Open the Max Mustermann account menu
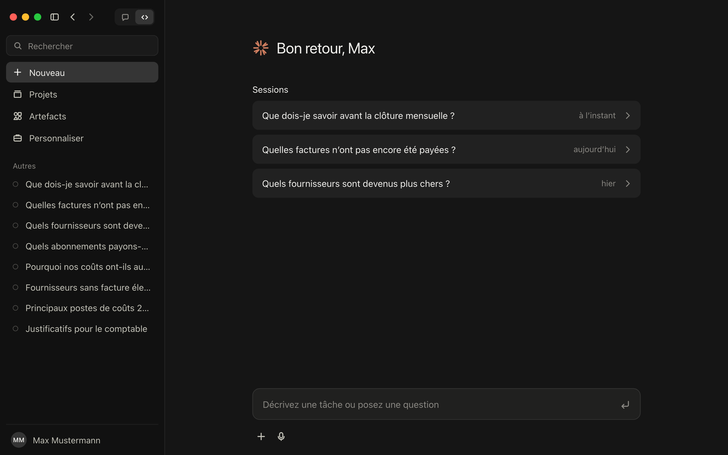This screenshot has height=455, width=728. (x=82, y=440)
